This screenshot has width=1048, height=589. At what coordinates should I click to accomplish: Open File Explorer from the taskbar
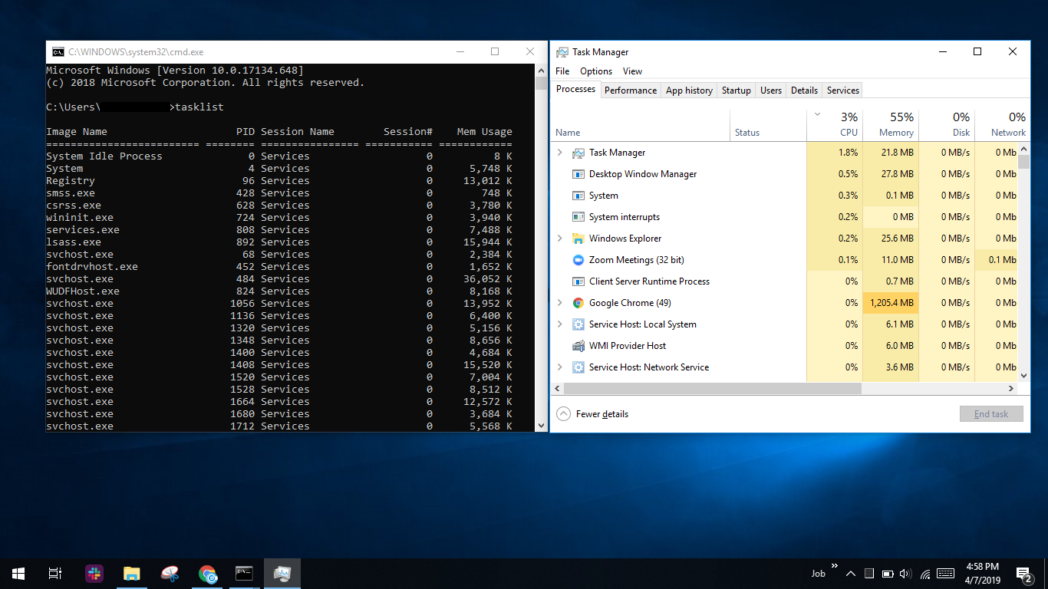[x=132, y=573]
